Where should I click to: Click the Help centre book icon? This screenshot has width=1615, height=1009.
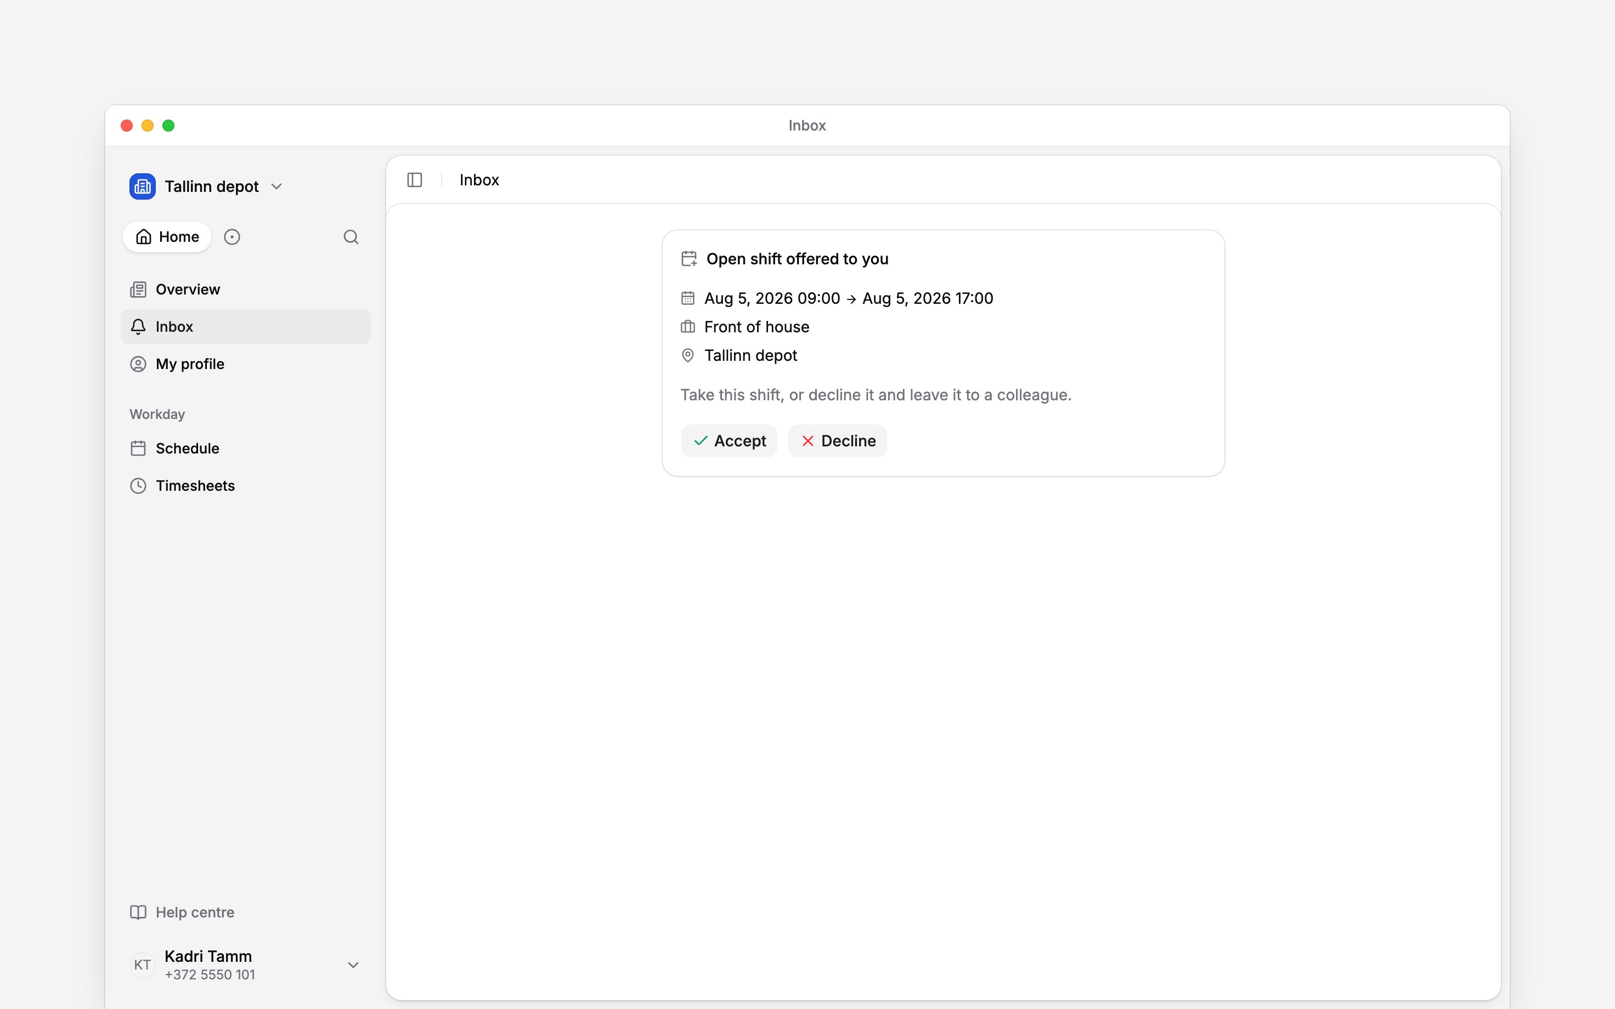coord(138,912)
